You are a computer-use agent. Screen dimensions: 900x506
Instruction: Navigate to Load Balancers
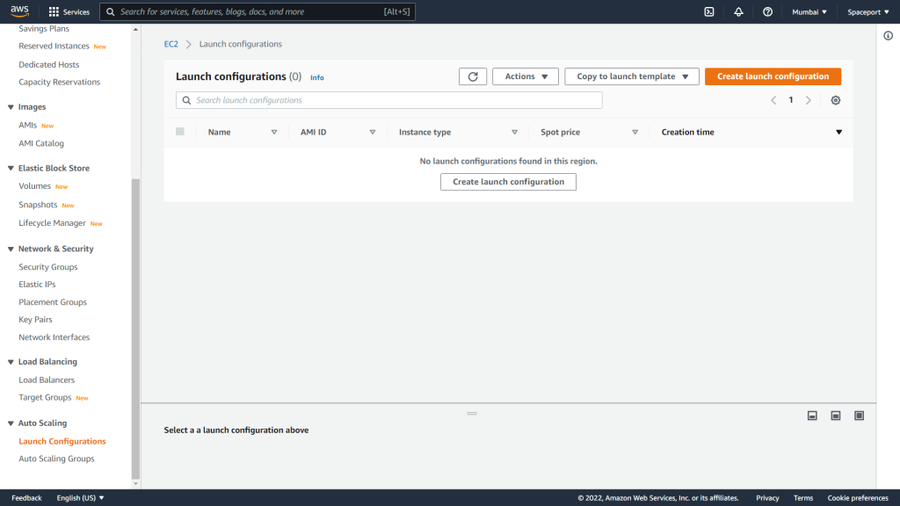[x=47, y=379]
